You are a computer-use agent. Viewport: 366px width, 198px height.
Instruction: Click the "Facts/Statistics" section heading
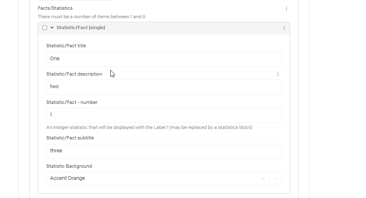click(x=55, y=8)
